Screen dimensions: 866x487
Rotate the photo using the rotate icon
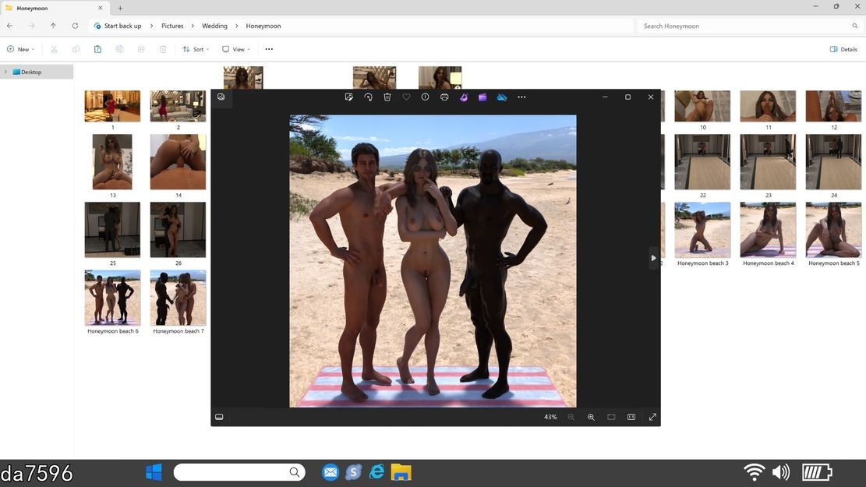coord(368,97)
